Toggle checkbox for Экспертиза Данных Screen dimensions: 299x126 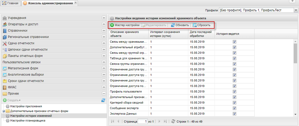pyautogui.click(x=235, y=114)
